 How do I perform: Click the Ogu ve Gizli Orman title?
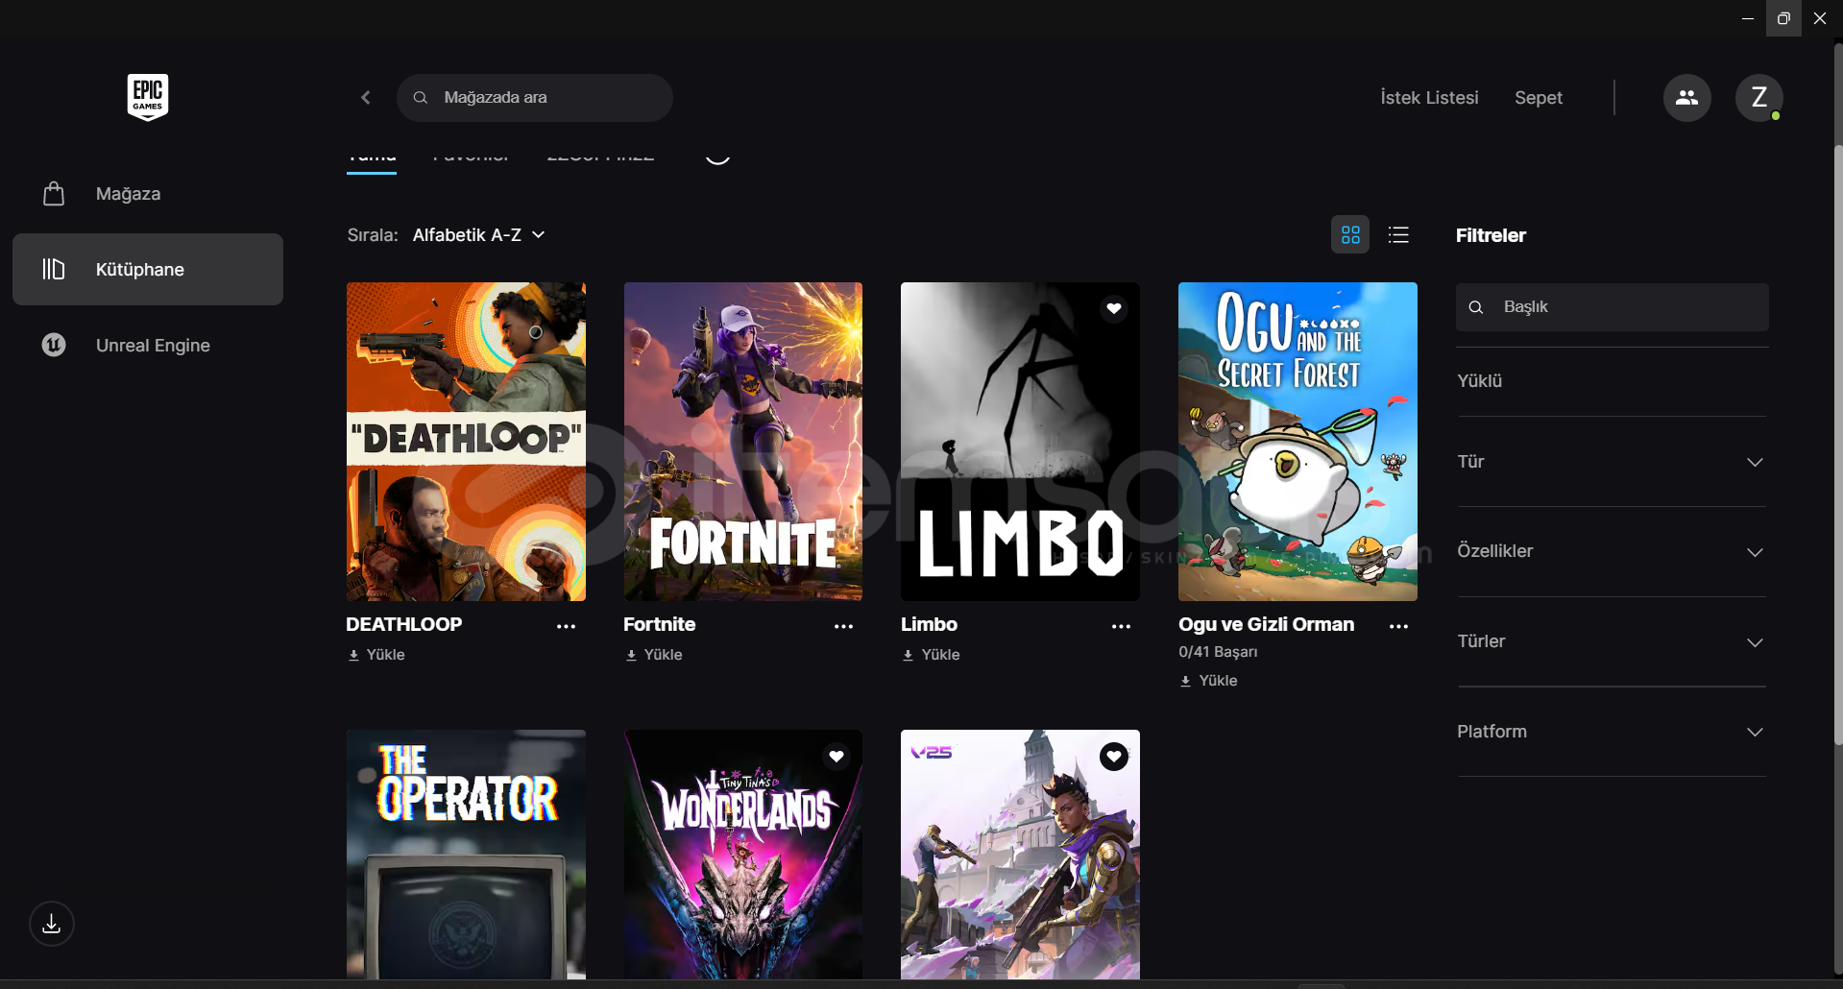1266,624
